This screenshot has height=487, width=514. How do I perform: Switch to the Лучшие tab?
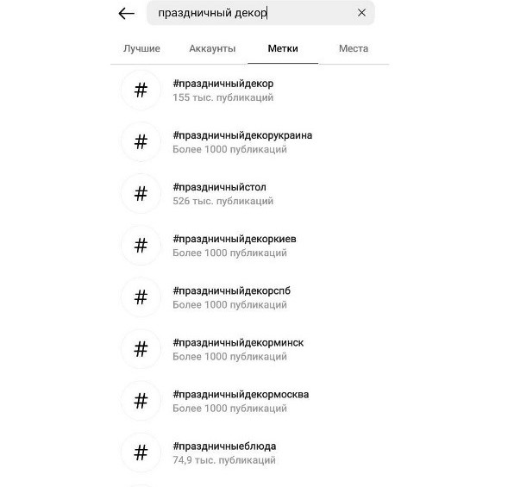(x=141, y=48)
